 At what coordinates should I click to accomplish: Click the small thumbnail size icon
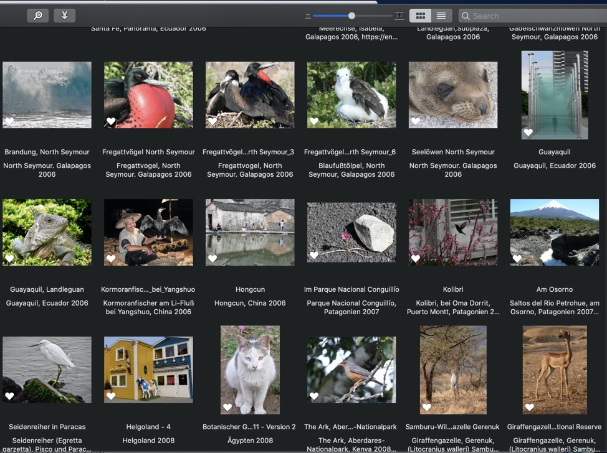(x=308, y=16)
